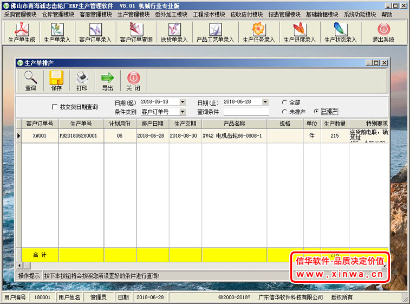410x304 pixels.
Task: Click the 生产单号 column header
Action: point(81,124)
